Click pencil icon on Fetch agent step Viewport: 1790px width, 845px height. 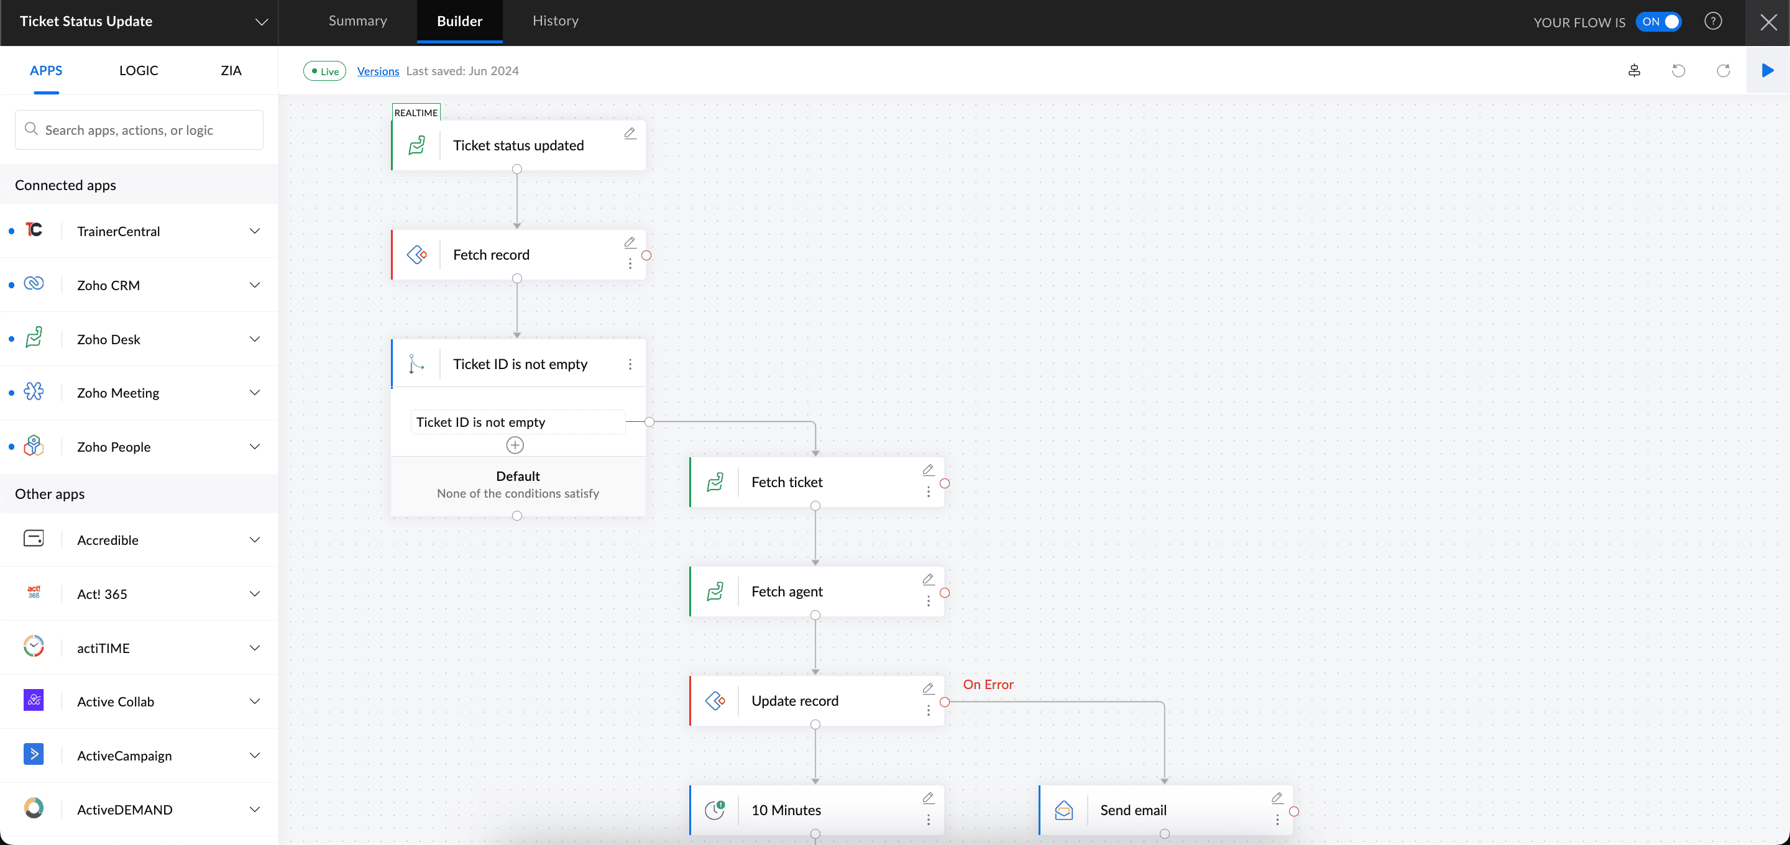[928, 580]
